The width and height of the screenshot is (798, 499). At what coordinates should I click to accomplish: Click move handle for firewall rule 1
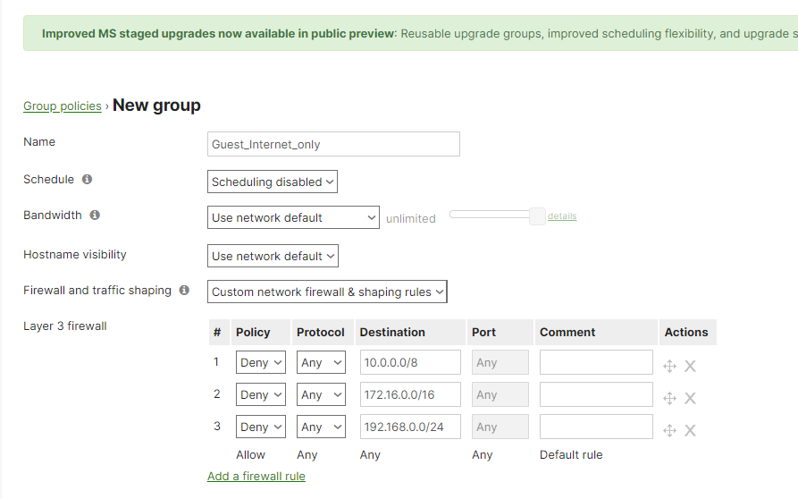pyautogui.click(x=670, y=366)
